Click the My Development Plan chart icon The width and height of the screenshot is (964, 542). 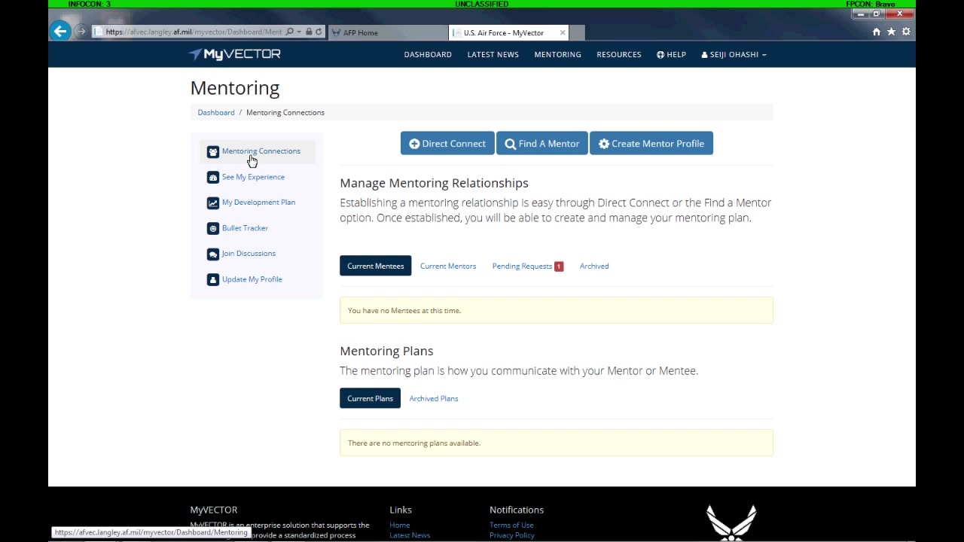213,203
